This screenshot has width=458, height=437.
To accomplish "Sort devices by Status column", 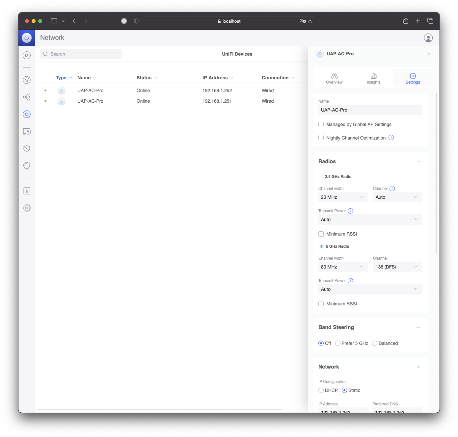I will [x=147, y=78].
